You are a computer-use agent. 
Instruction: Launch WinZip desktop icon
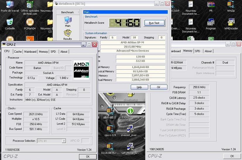click(x=231, y=6)
